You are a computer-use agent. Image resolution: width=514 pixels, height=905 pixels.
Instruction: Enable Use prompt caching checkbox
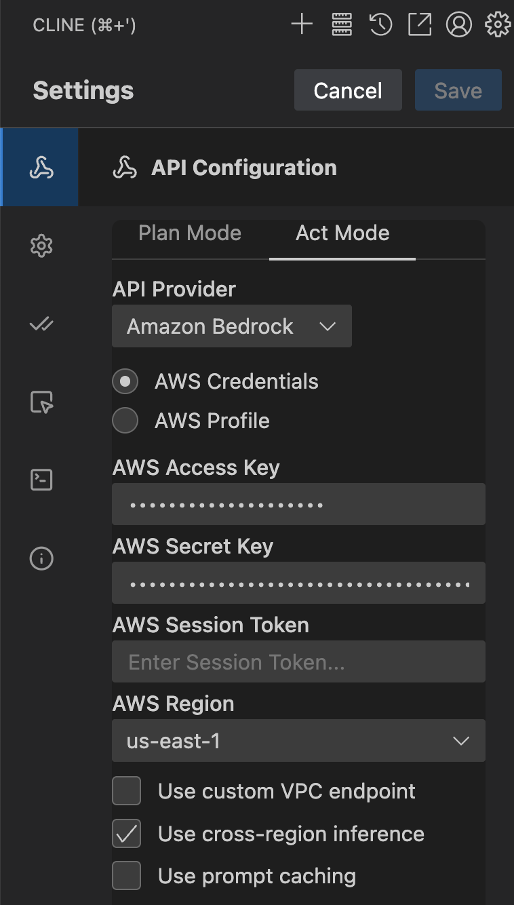(x=127, y=876)
